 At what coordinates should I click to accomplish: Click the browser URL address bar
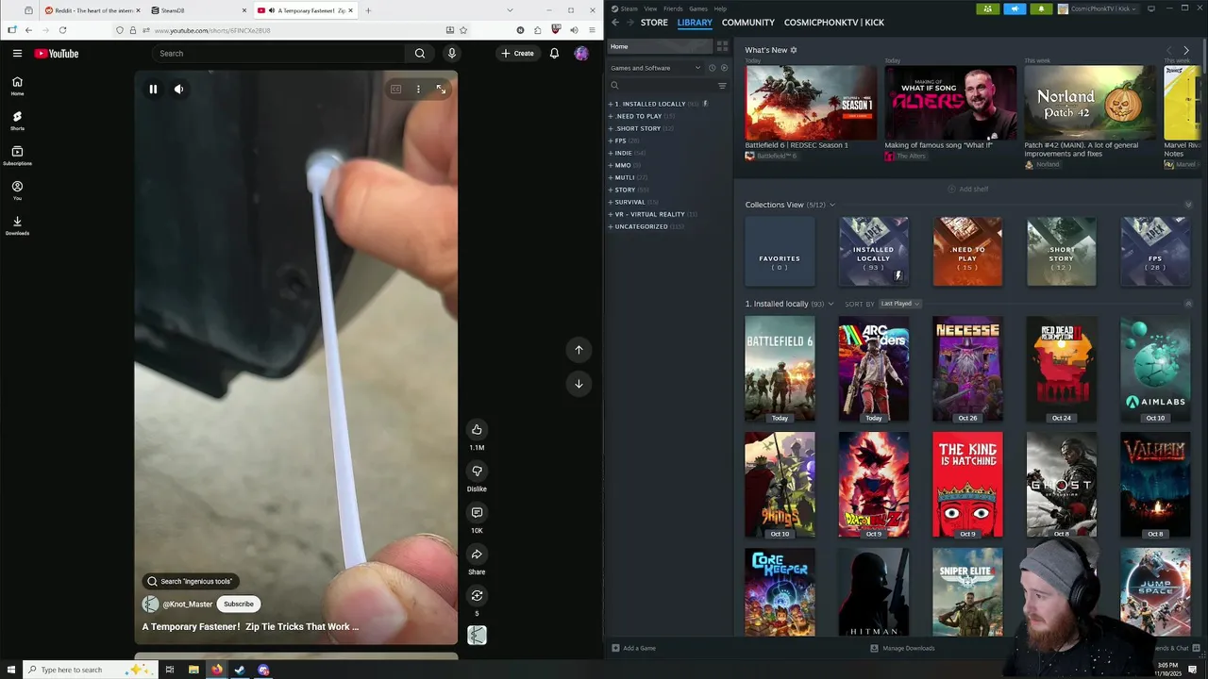pos(293,30)
